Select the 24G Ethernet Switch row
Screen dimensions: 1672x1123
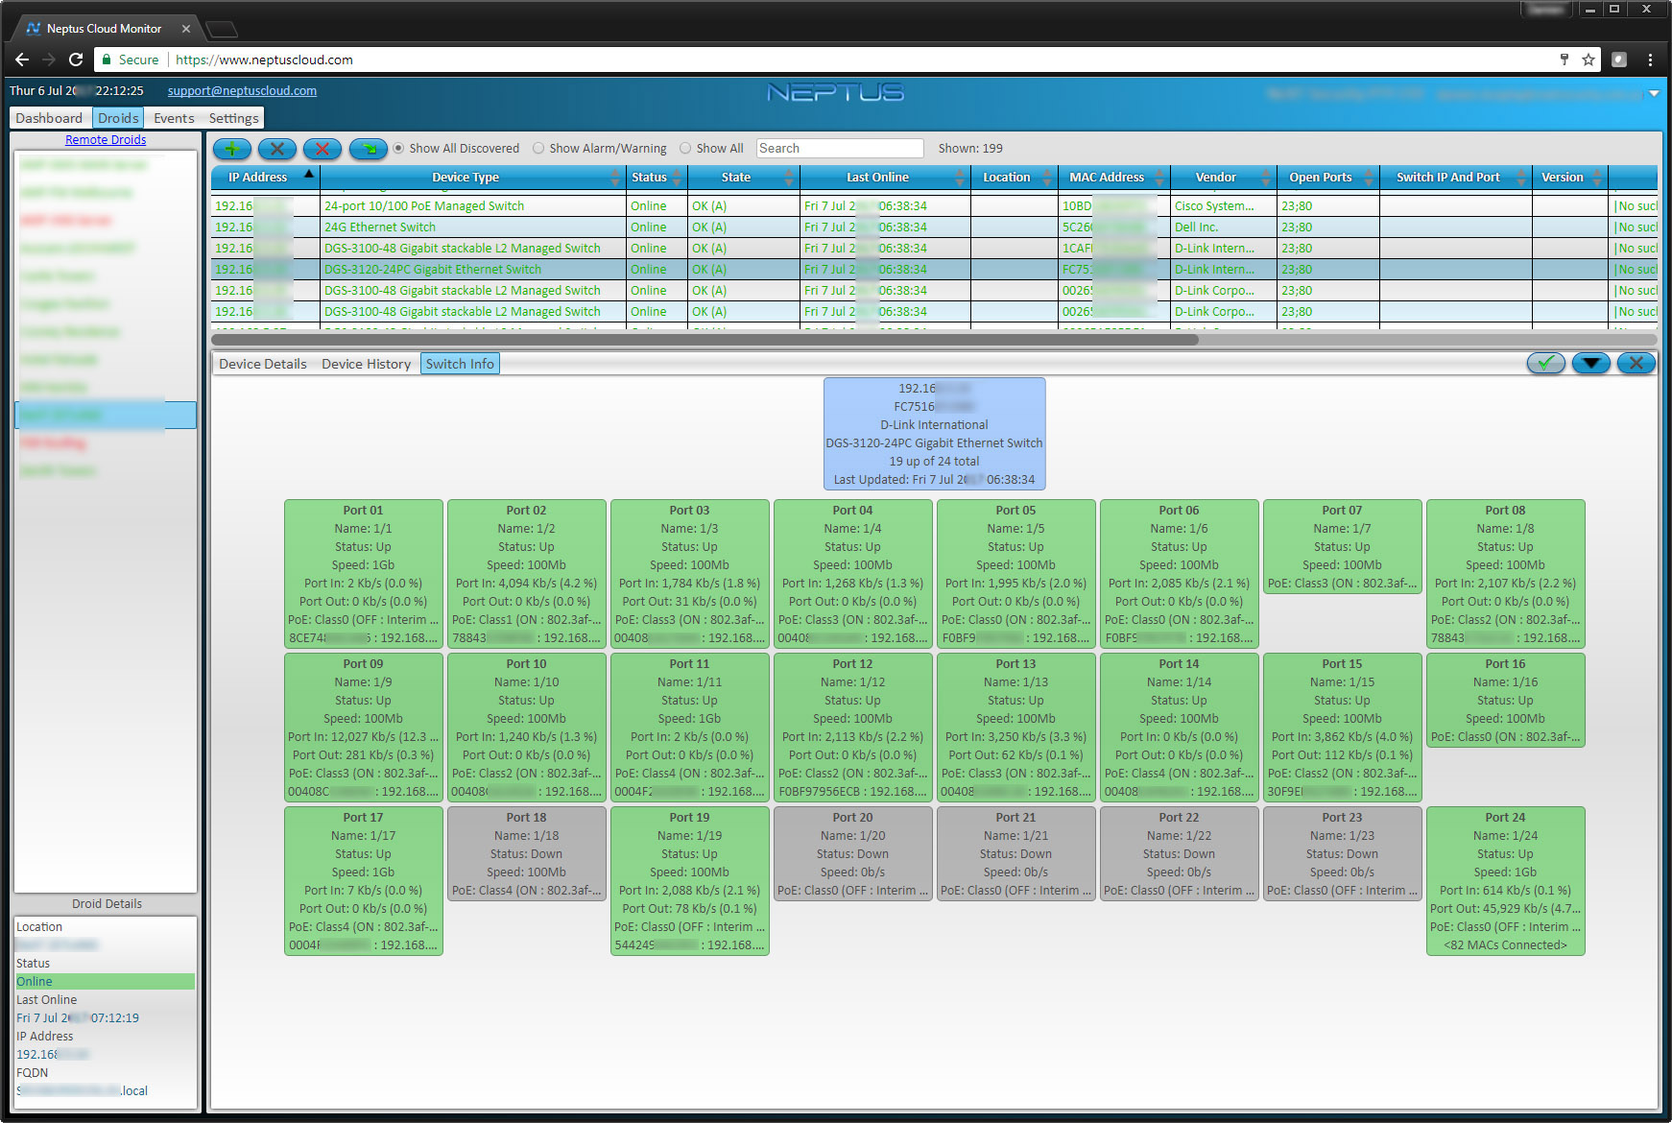[x=933, y=227]
